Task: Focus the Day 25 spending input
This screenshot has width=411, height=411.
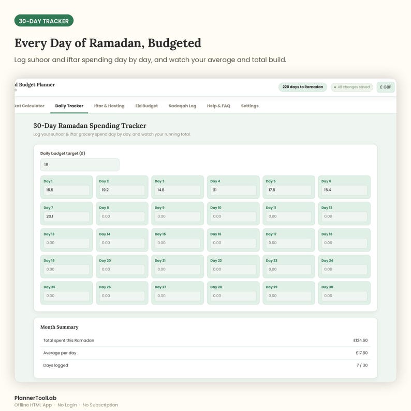Action: (67, 296)
